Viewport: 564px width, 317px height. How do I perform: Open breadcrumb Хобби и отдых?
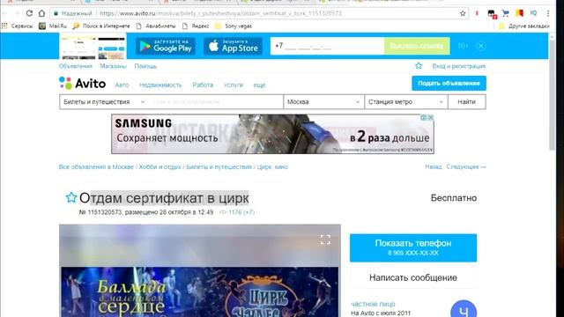[160, 166]
